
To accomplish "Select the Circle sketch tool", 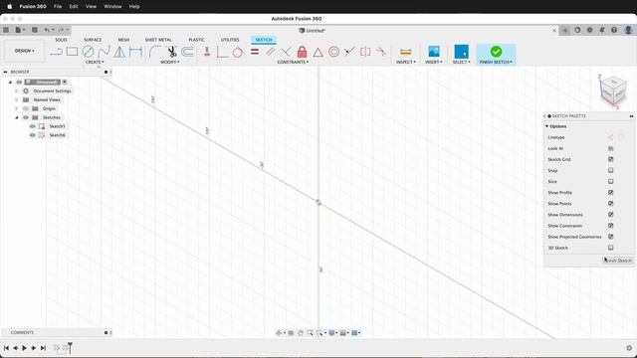I will [88, 52].
